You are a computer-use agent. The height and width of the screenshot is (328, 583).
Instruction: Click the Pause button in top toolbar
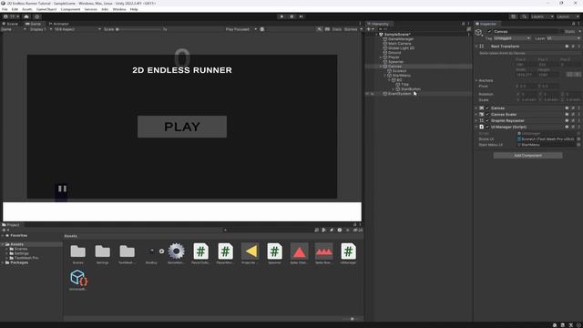click(291, 16)
